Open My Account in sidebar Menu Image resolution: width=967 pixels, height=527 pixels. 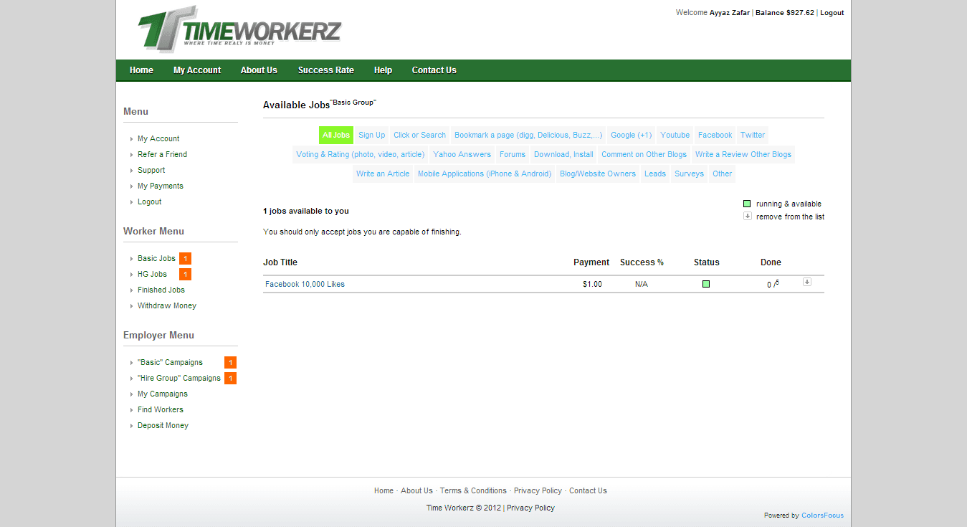(158, 139)
